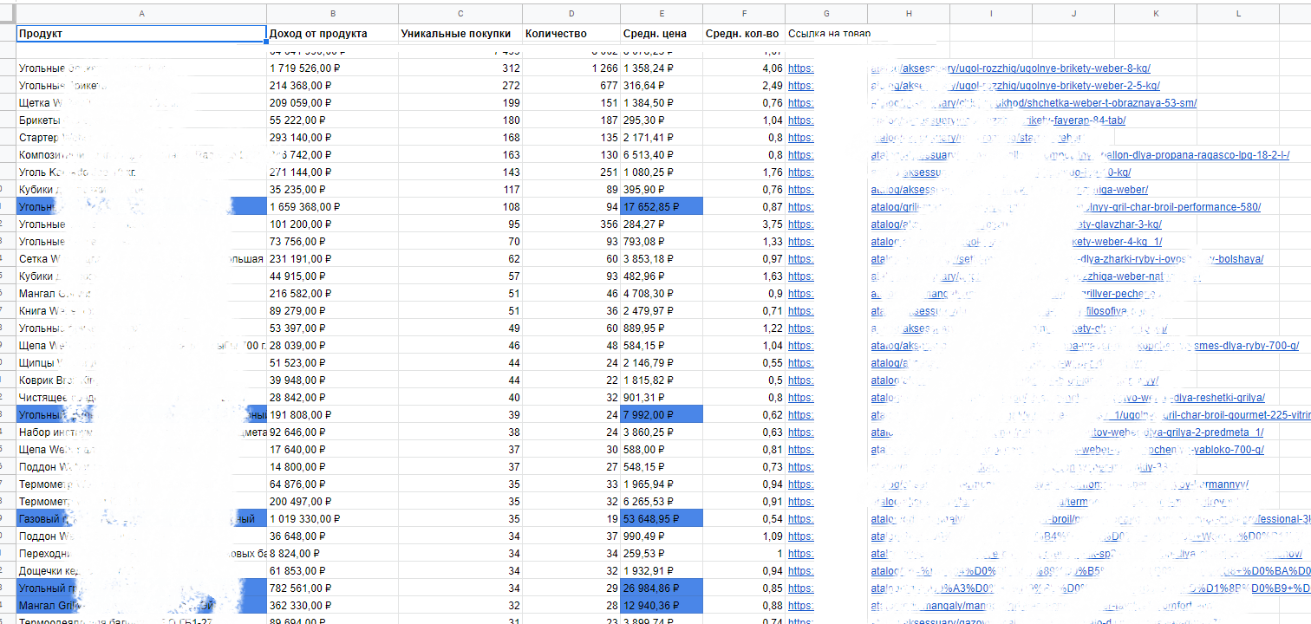
Task: Click the 'Ссылка на товар' header cell
Action: 826,34
